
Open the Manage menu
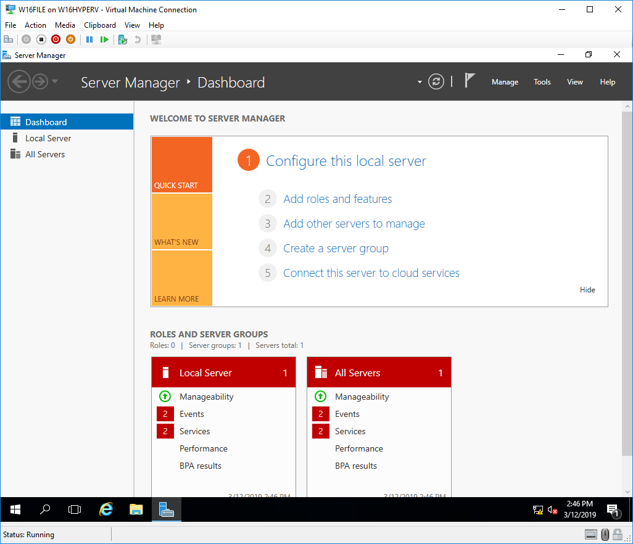click(x=505, y=82)
